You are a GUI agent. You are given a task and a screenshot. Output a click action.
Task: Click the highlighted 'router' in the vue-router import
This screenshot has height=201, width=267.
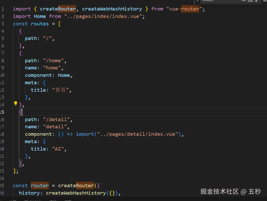[x=190, y=9]
